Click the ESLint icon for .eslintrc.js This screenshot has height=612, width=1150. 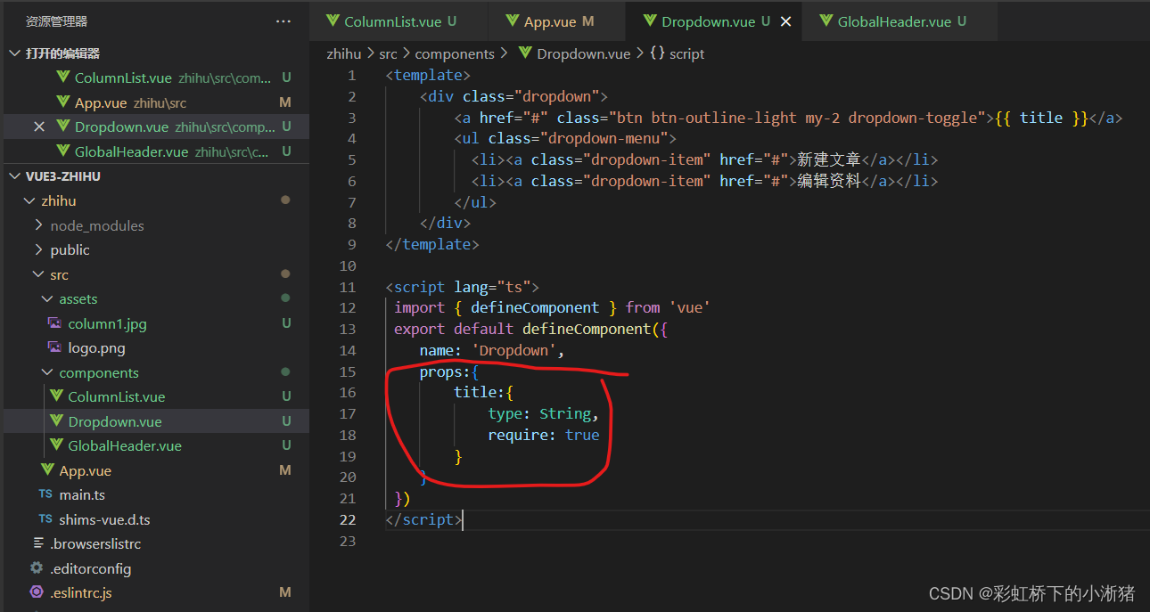point(37,592)
